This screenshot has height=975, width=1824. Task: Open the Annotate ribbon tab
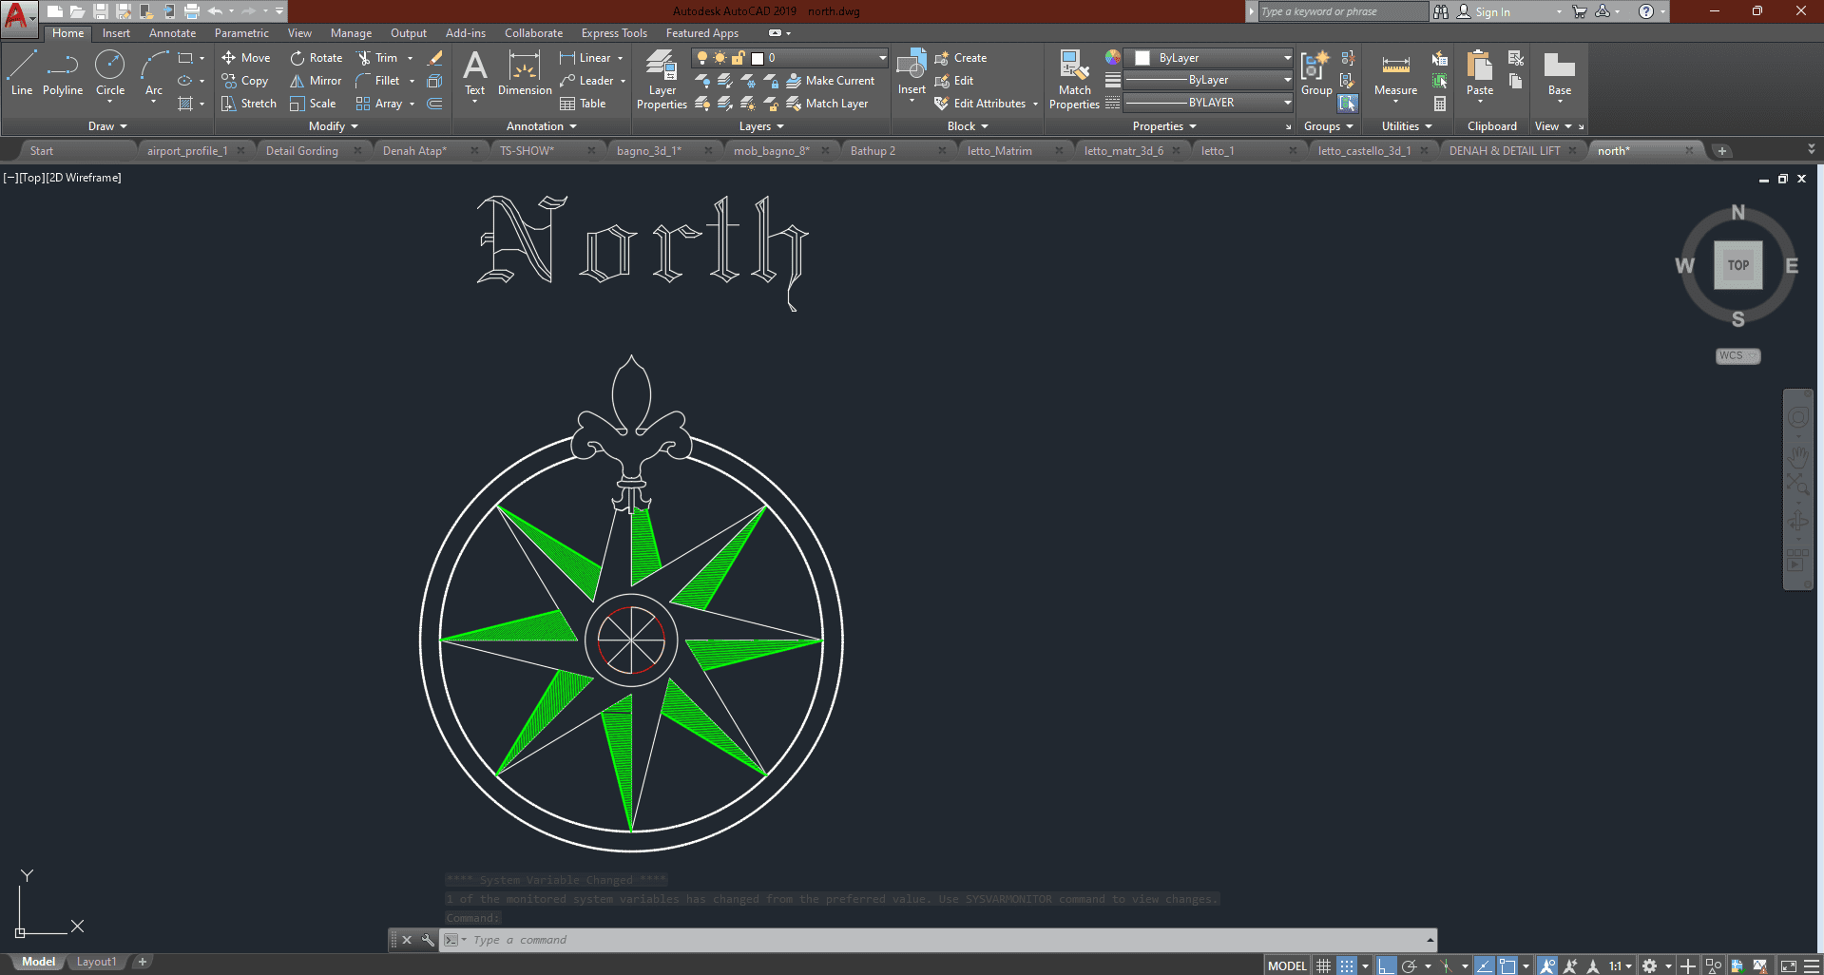pos(172,33)
